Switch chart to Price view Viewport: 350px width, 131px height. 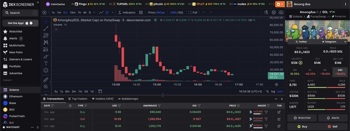click(151, 12)
